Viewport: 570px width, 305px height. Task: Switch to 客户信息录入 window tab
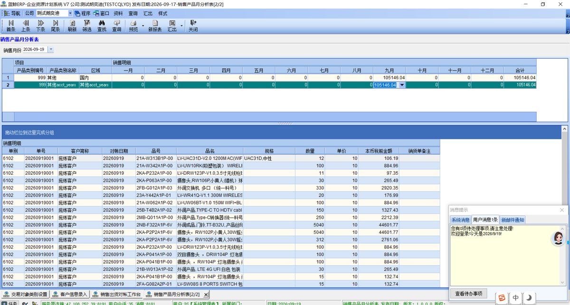(71, 295)
